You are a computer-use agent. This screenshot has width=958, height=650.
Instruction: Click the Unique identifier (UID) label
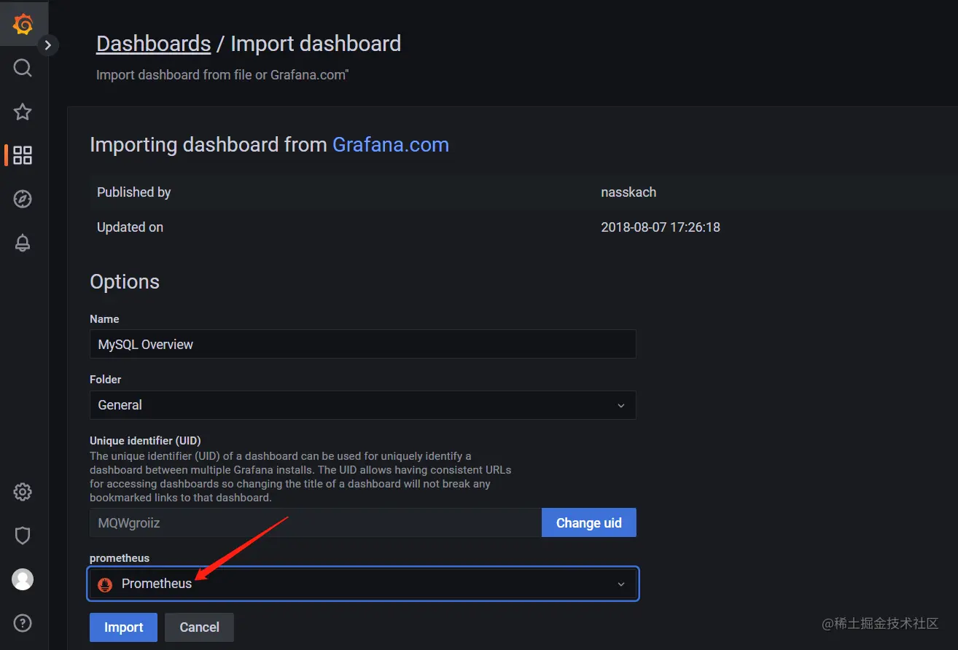click(x=145, y=440)
